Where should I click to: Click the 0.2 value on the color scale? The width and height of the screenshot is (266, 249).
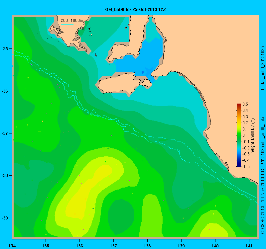[x=245, y=123]
